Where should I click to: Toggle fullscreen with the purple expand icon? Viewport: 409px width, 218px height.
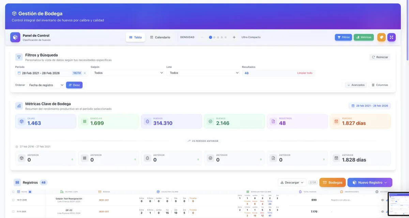[x=392, y=37]
